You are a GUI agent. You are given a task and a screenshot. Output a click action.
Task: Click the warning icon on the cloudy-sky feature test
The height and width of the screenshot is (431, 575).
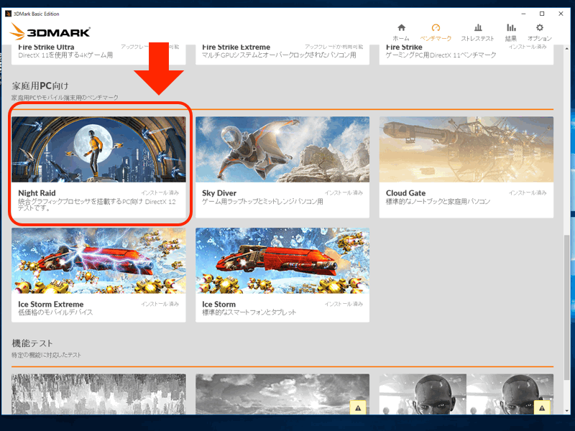pyautogui.click(x=358, y=407)
